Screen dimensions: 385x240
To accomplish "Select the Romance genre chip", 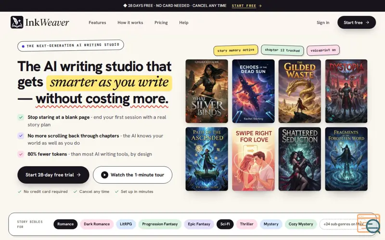I will (x=65, y=224).
